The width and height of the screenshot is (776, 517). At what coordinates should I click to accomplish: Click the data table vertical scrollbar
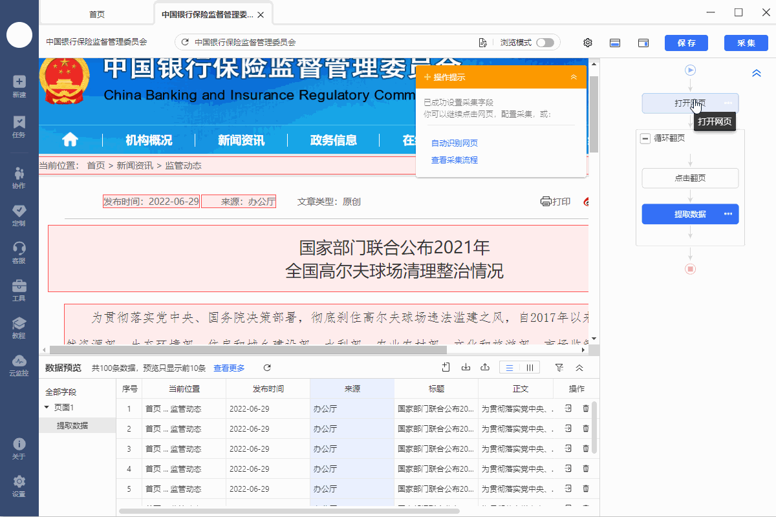coord(594,427)
